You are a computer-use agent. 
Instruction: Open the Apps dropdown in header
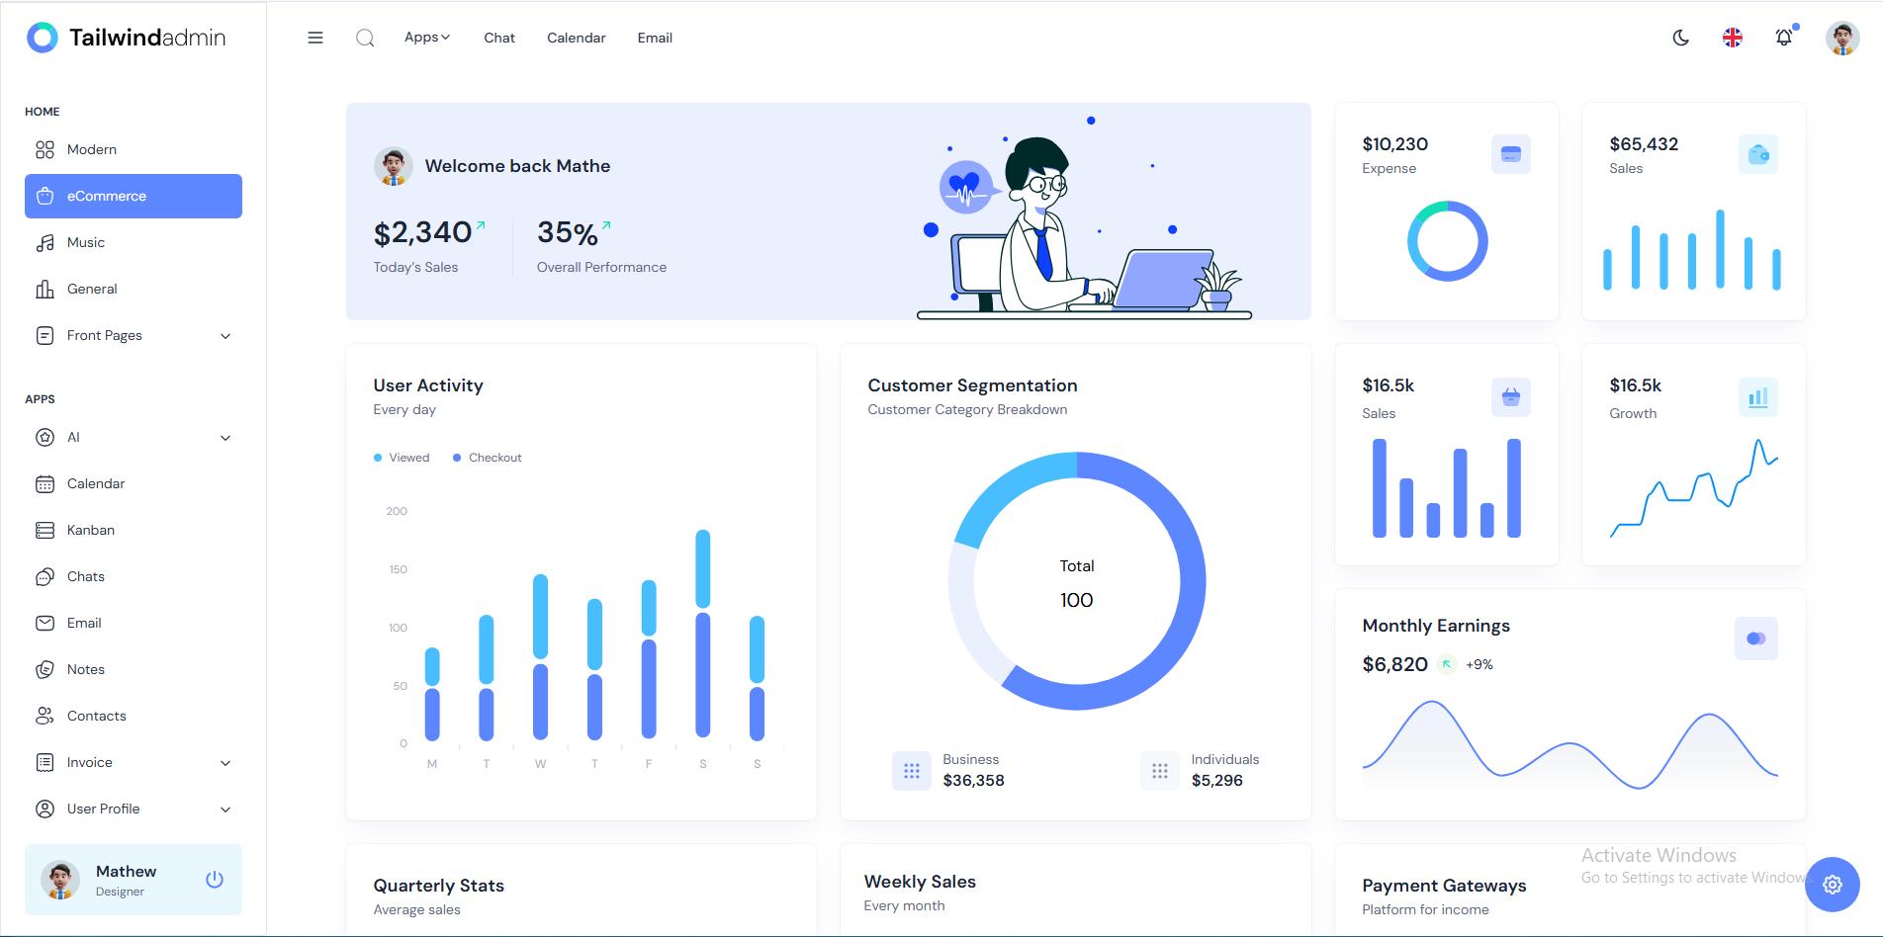(426, 38)
